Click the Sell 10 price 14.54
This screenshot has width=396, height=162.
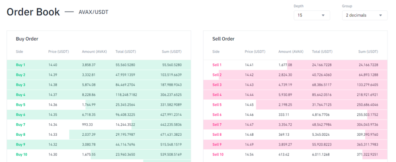(x=249, y=154)
